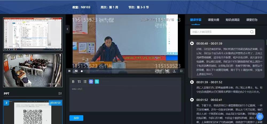
Task: Click the blue 保存 button
Action: click(x=76, y=118)
